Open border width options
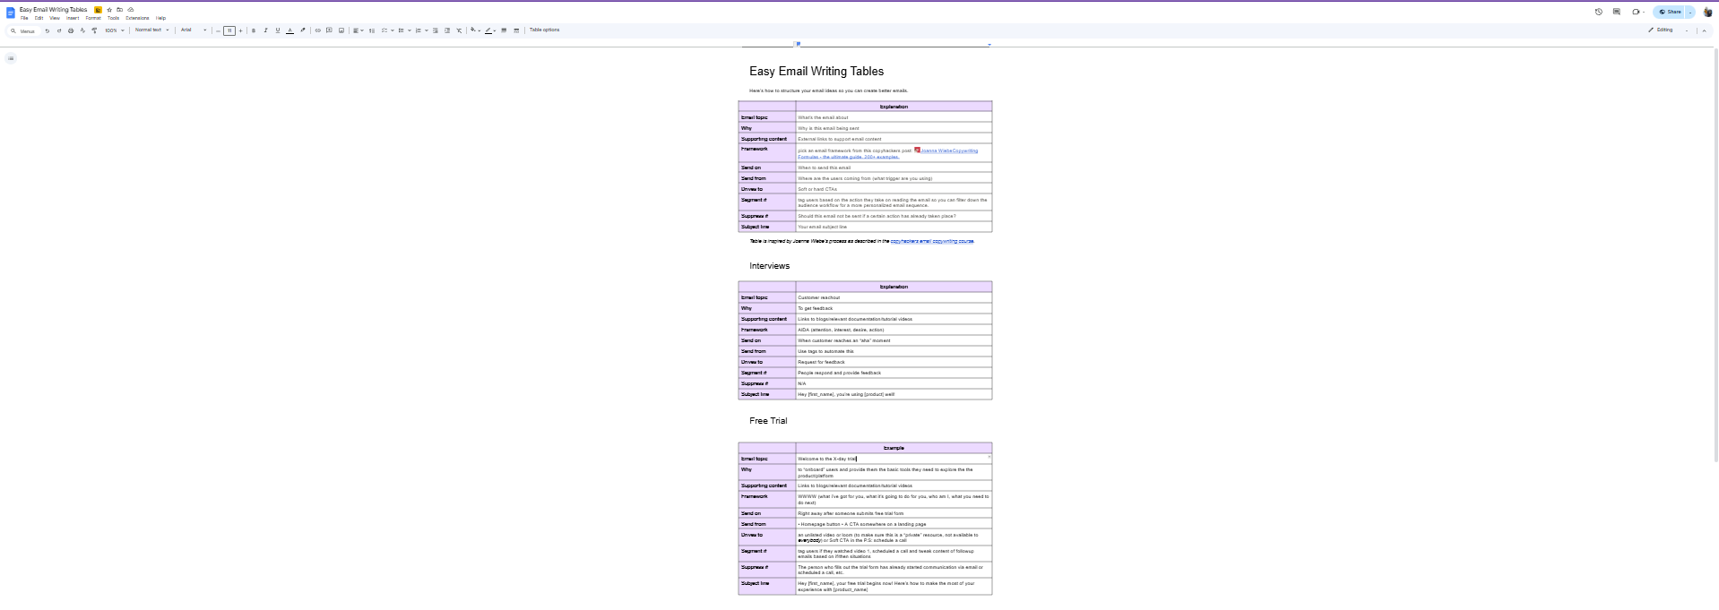Viewport: 1719px width, 610px height. (x=504, y=30)
